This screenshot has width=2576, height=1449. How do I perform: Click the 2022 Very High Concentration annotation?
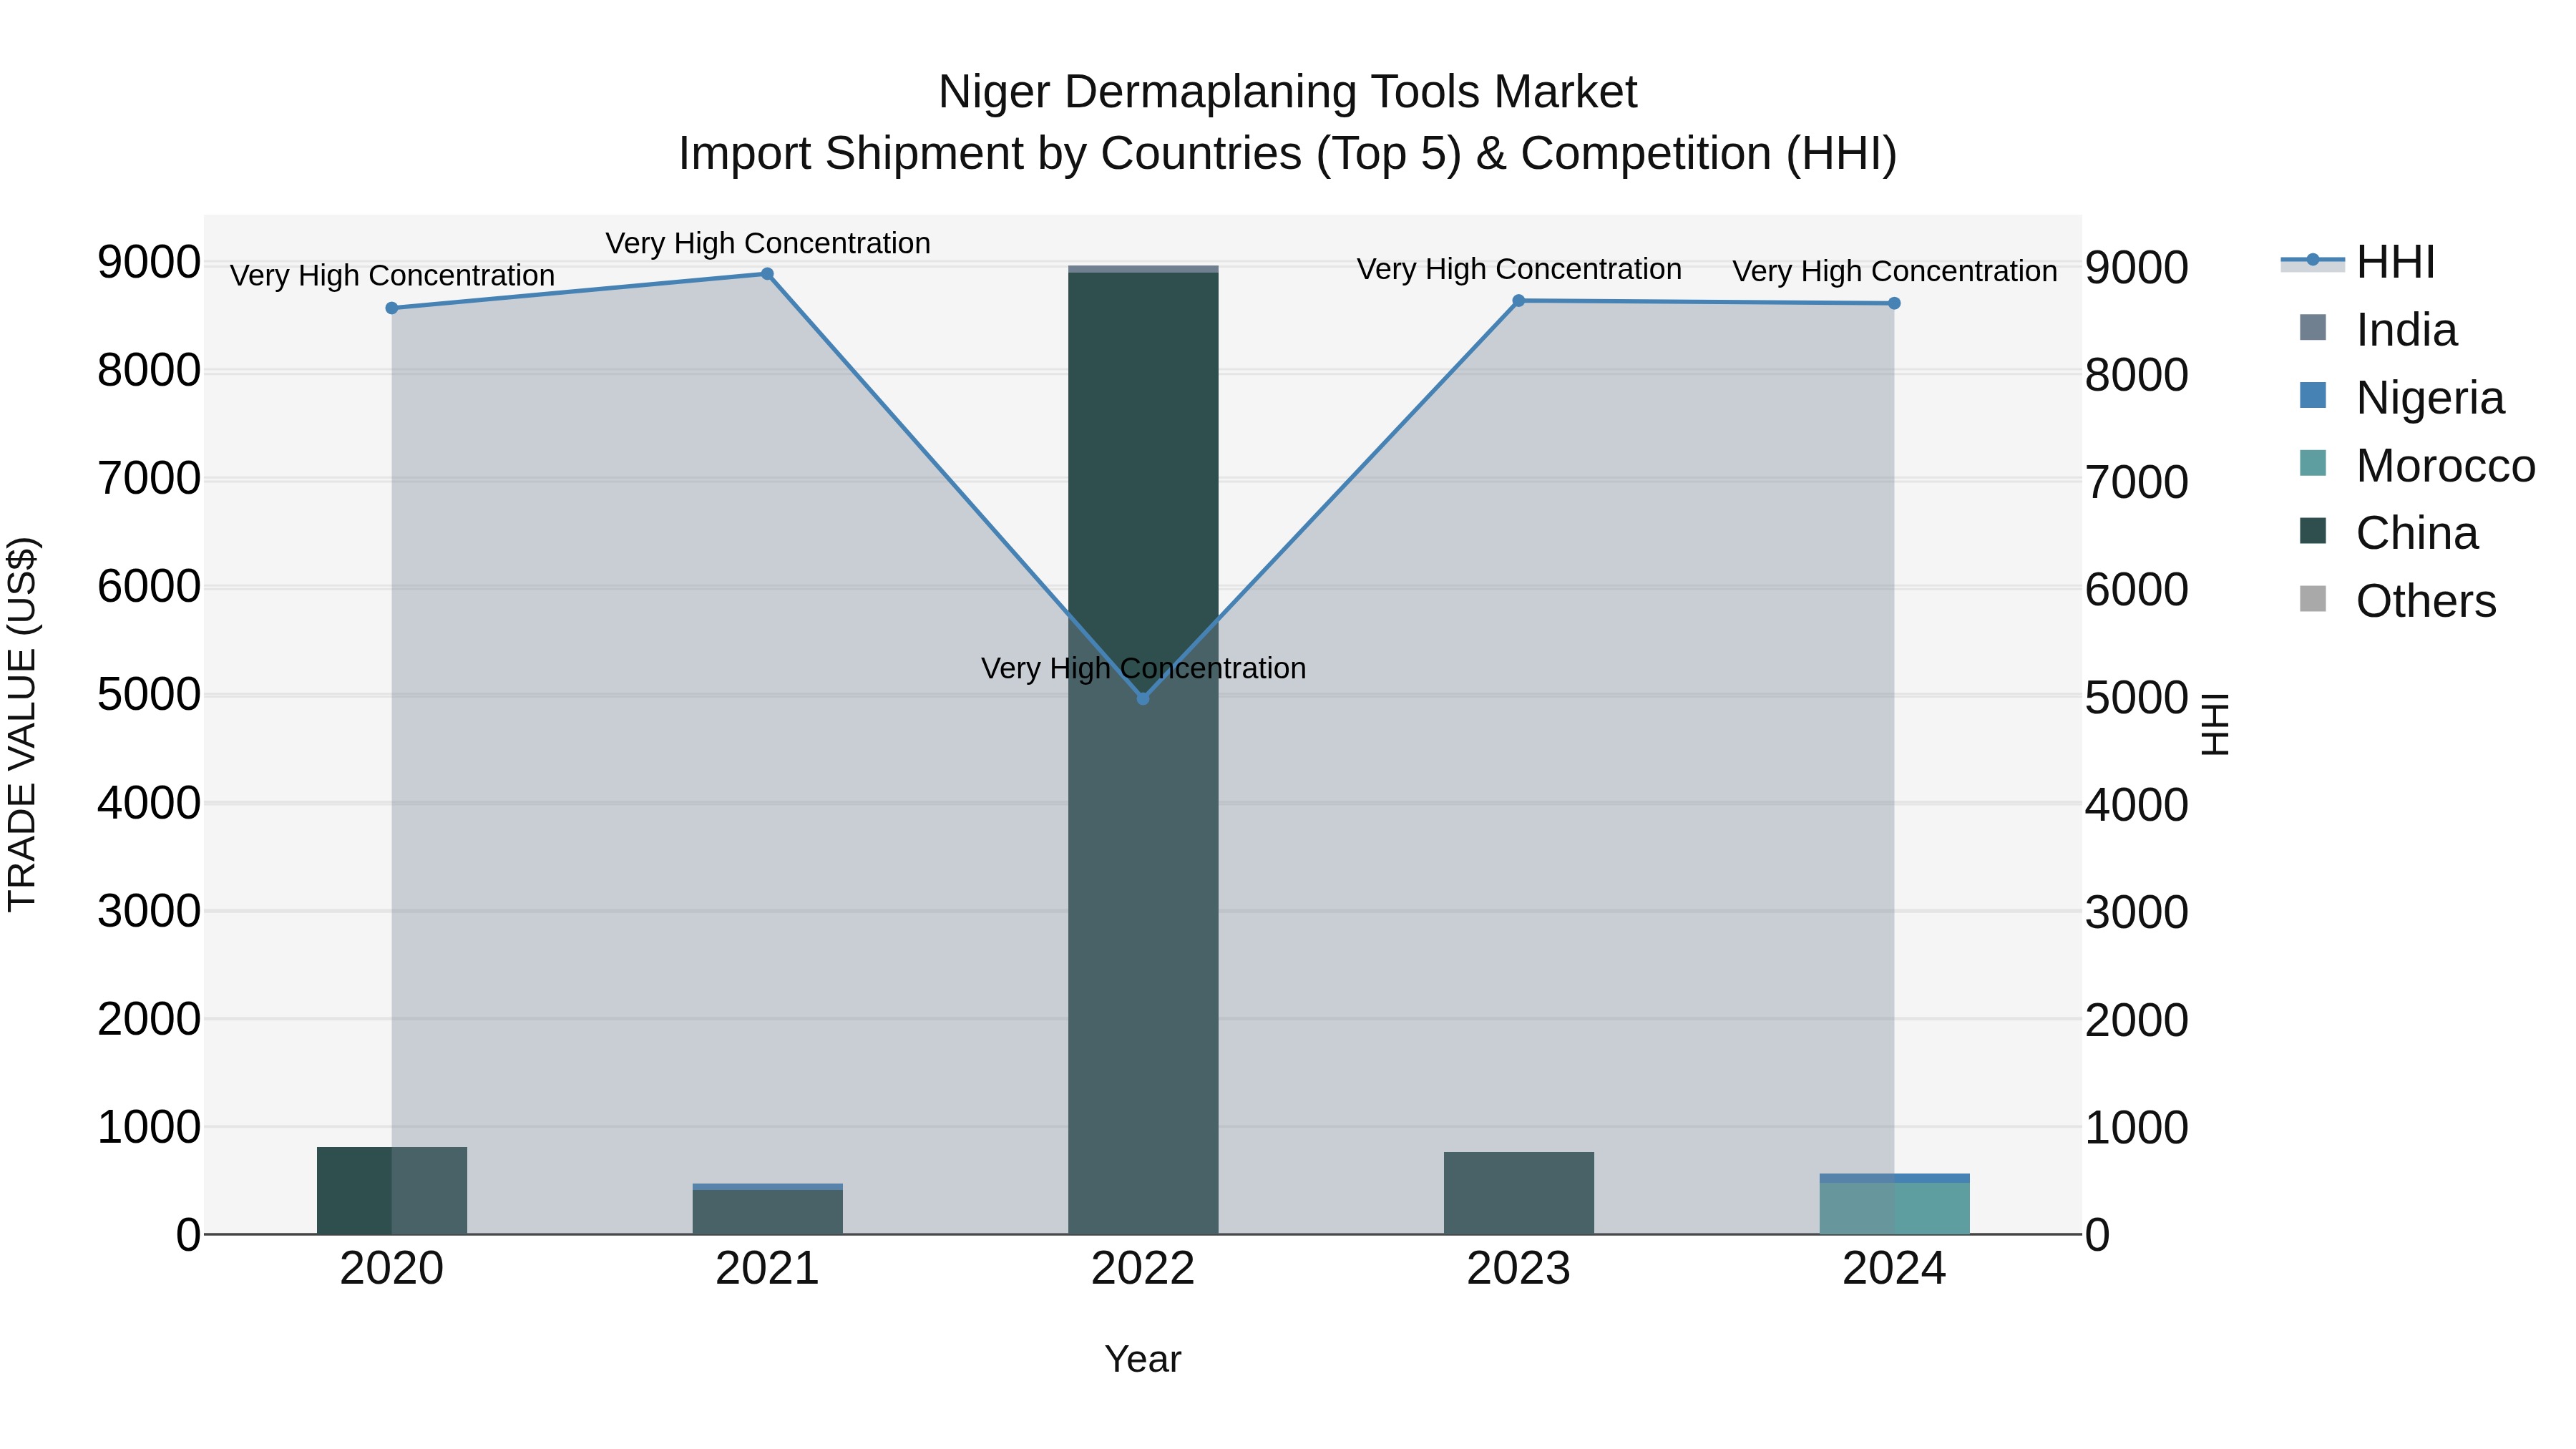click(x=1143, y=668)
